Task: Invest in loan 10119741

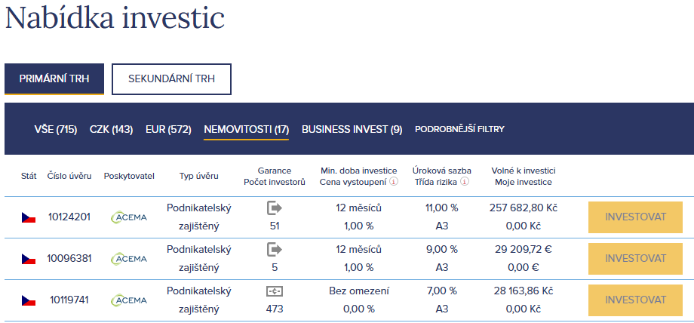Action: [x=635, y=300]
